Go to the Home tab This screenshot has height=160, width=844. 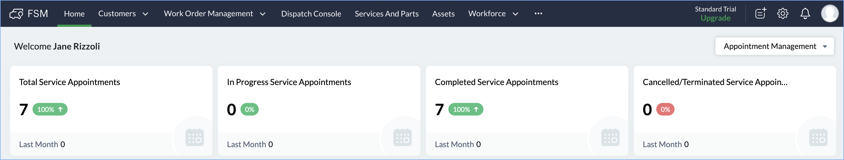tap(74, 14)
